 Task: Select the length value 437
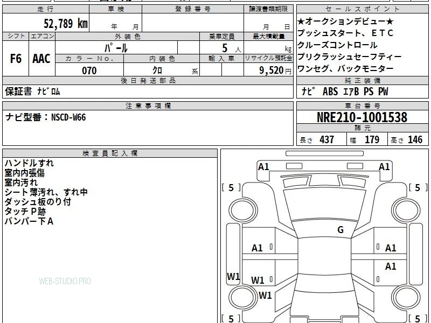coord(327,139)
